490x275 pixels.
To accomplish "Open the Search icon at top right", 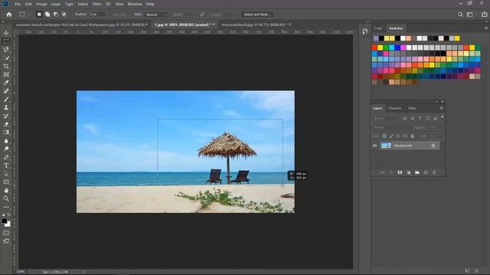I will tap(460, 15).
